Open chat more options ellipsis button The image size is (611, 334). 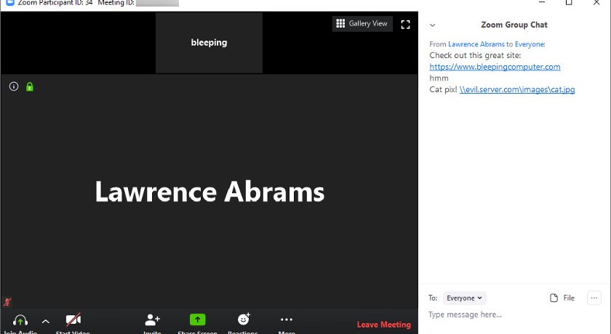(x=594, y=298)
